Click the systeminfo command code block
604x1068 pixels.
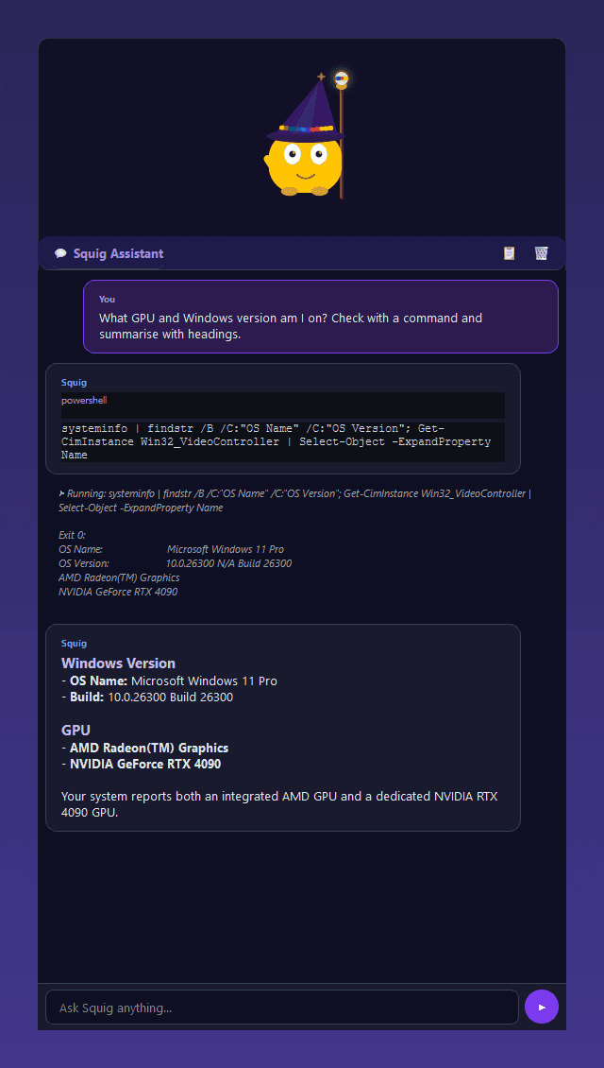click(x=283, y=441)
